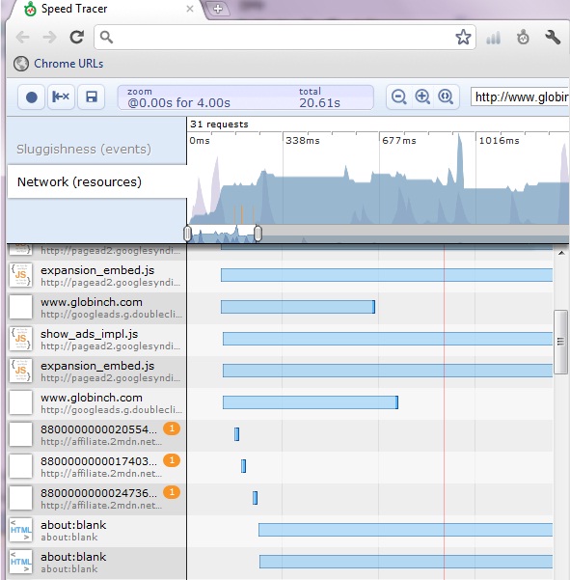Screen dimensions: 570x580
Task: Zoom in the timeline graph
Action: [x=422, y=97]
